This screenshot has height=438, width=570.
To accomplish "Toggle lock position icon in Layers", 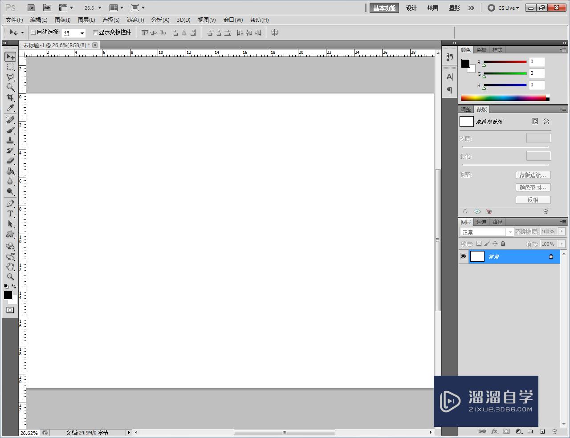I will pos(495,243).
